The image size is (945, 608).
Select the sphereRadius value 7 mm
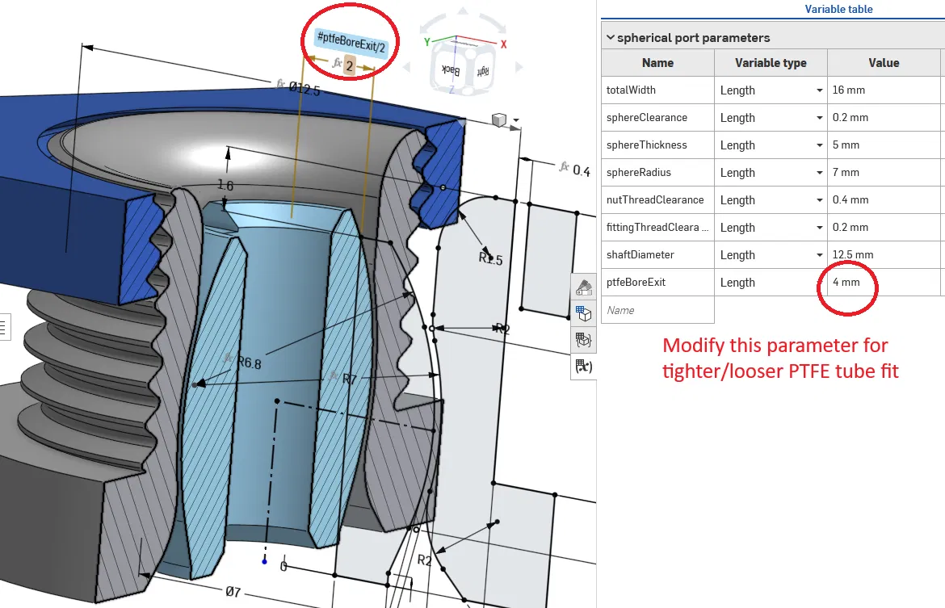click(x=884, y=172)
